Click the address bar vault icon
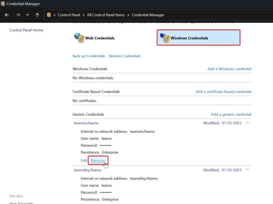This screenshot has height=204, width=273. [49, 15]
